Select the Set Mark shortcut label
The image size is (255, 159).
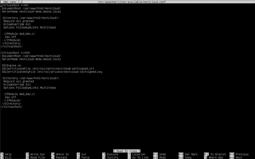(x=191, y=154)
